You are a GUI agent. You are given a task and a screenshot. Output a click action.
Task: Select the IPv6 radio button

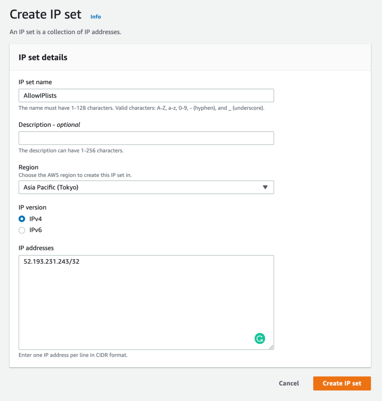pos(22,230)
